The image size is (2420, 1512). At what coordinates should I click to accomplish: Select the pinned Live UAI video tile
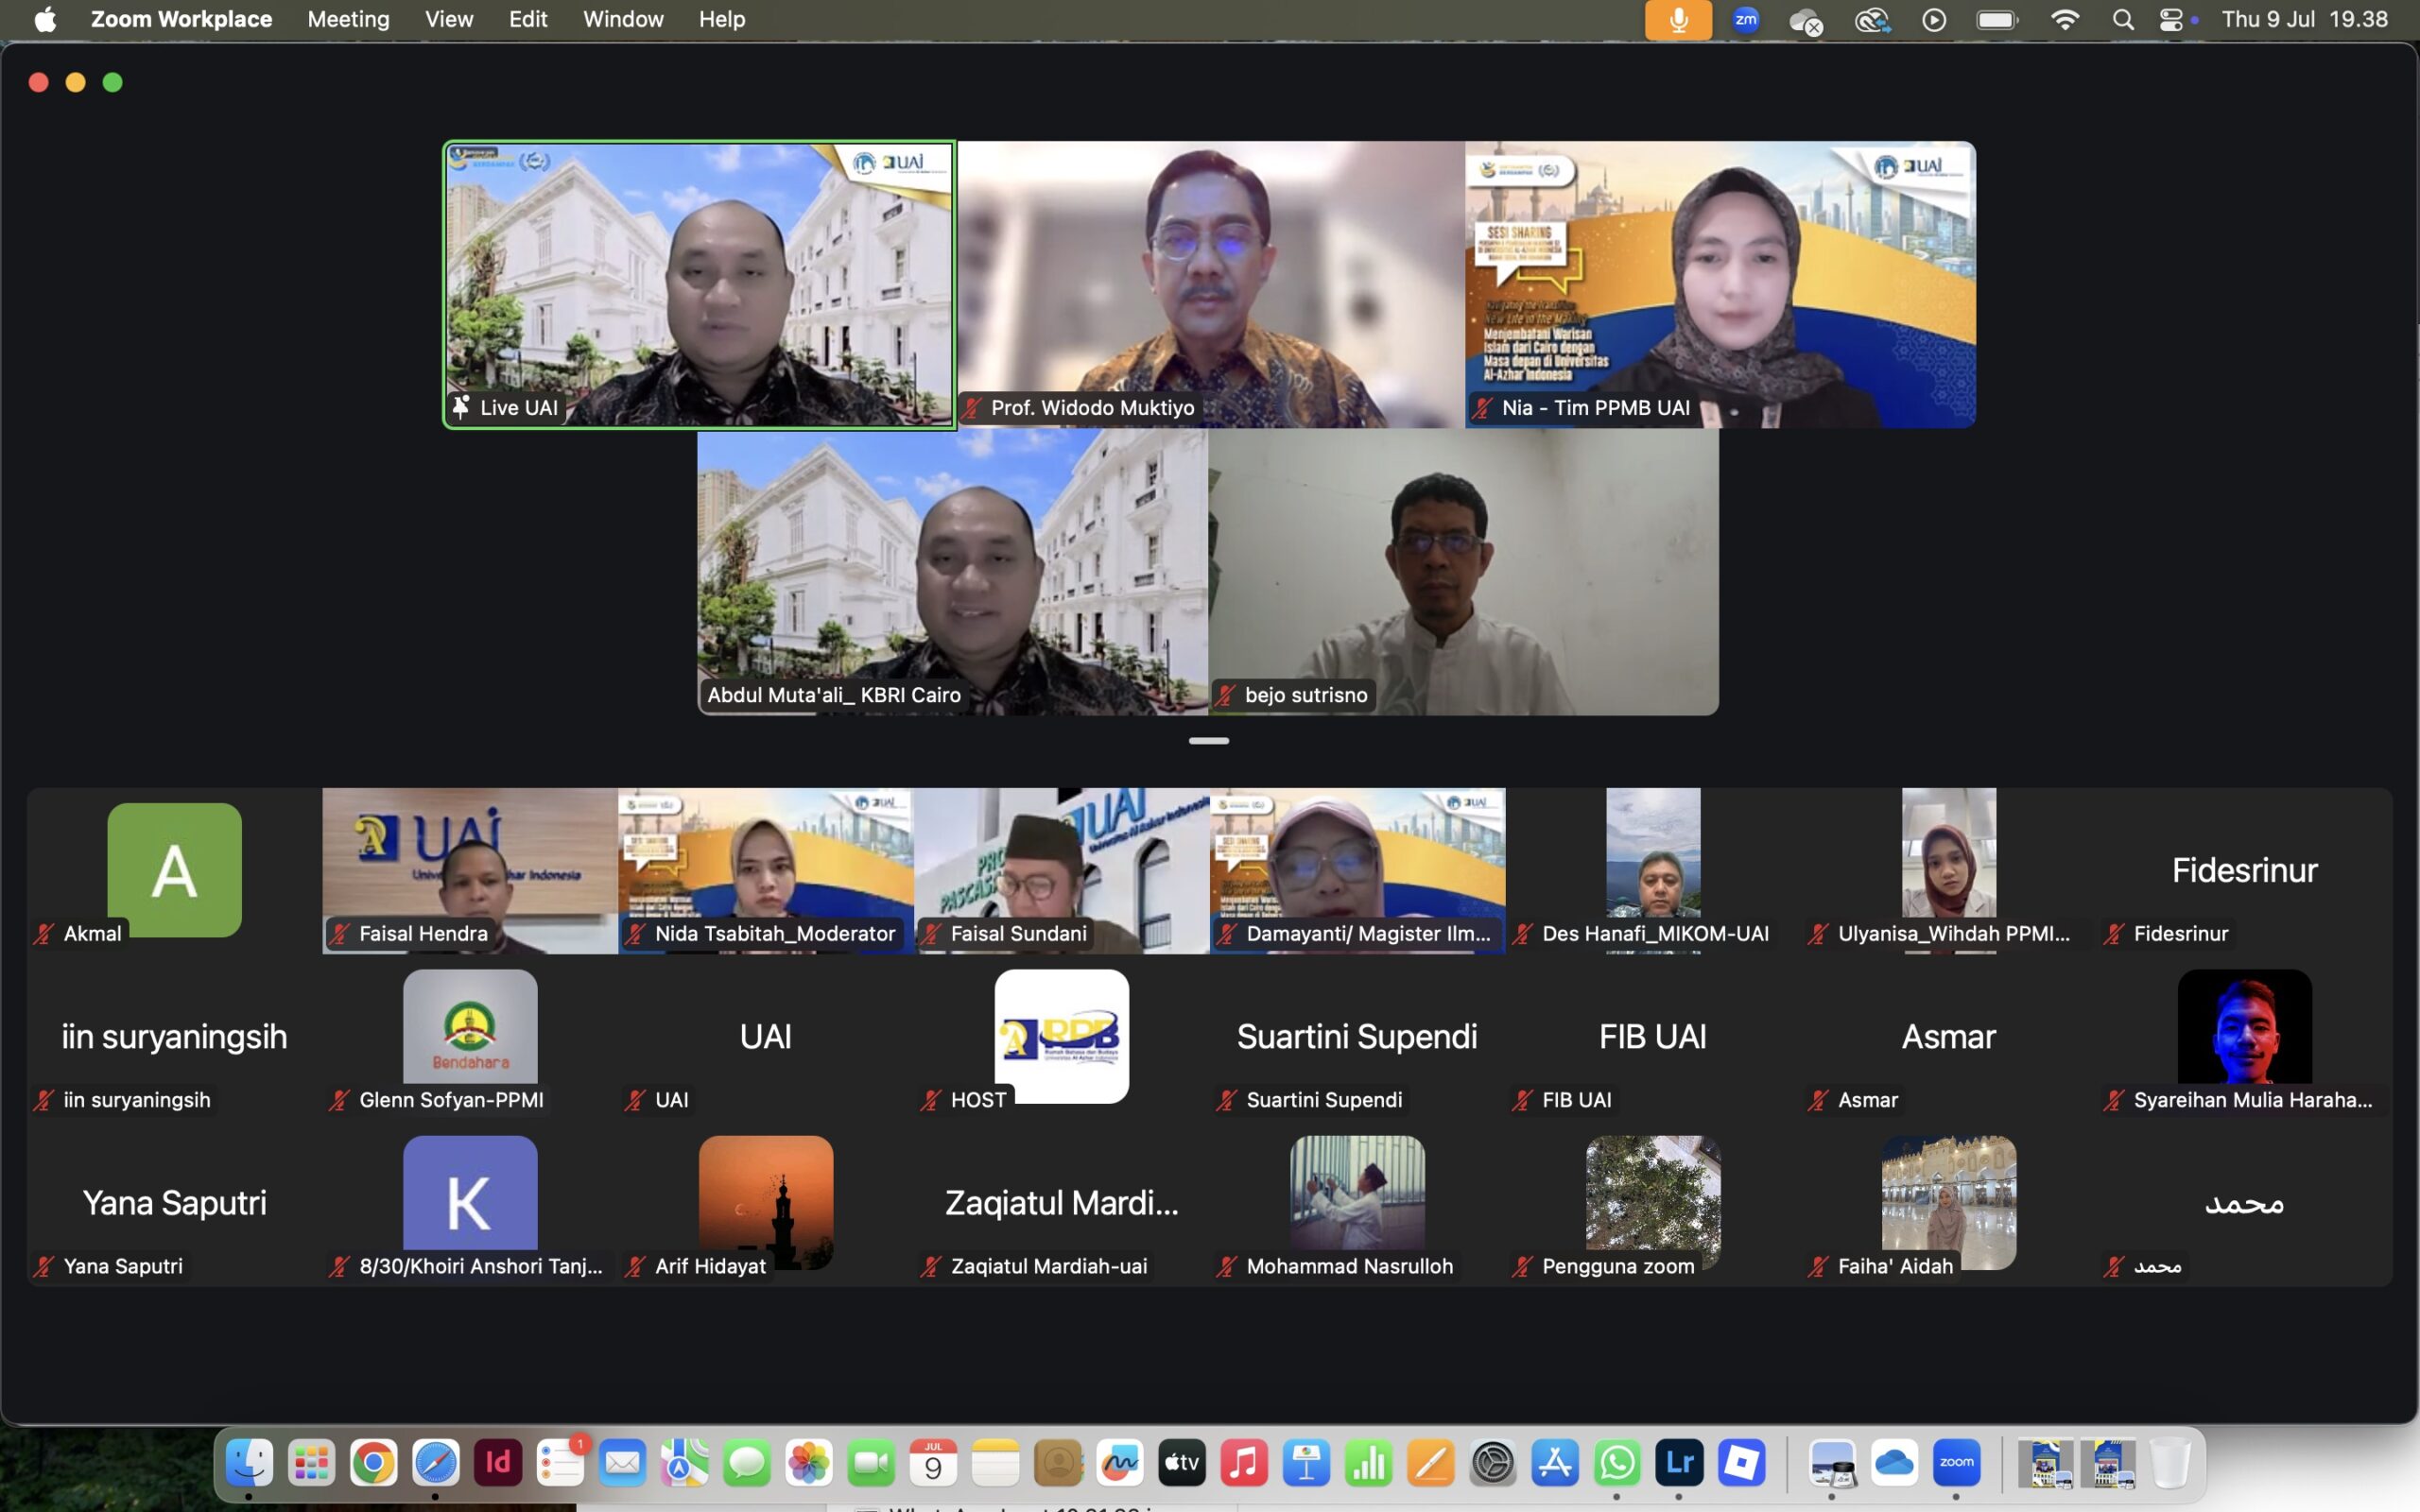click(700, 285)
